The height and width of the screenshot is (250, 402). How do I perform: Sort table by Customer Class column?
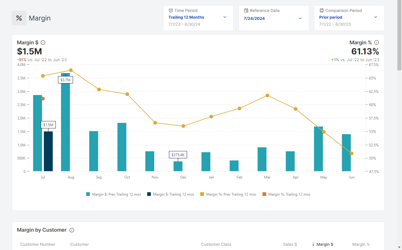(x=216, y=244)
